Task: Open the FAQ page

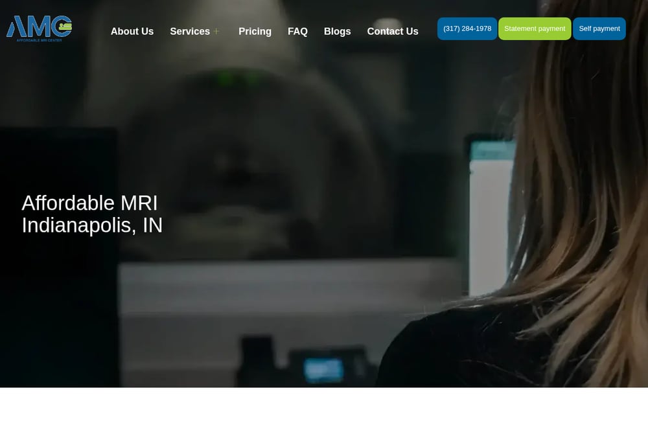Action: tap(297, 31)
